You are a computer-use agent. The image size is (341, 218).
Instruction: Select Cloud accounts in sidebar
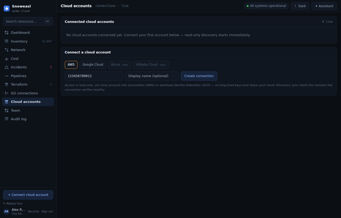28,102
